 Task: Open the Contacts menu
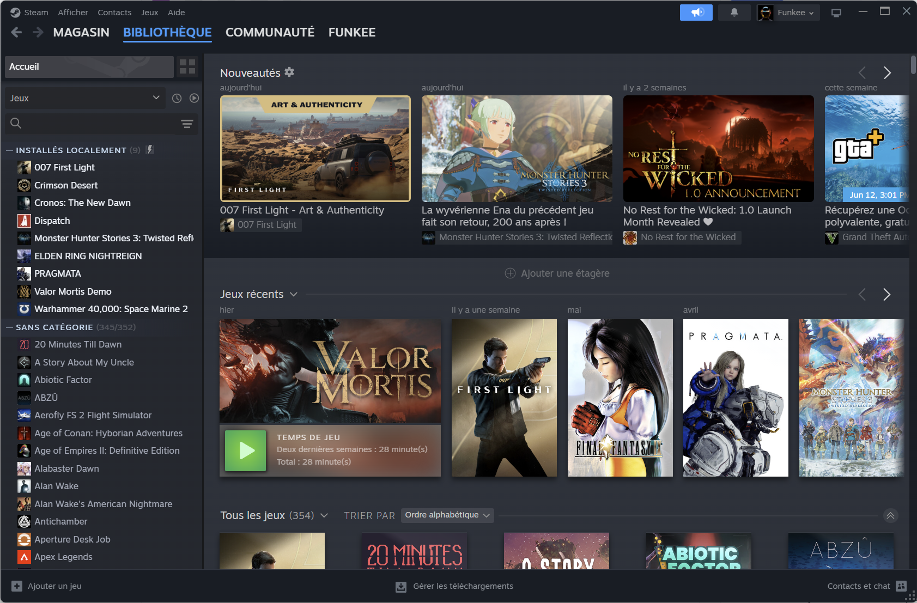click(x=114, y=12)
